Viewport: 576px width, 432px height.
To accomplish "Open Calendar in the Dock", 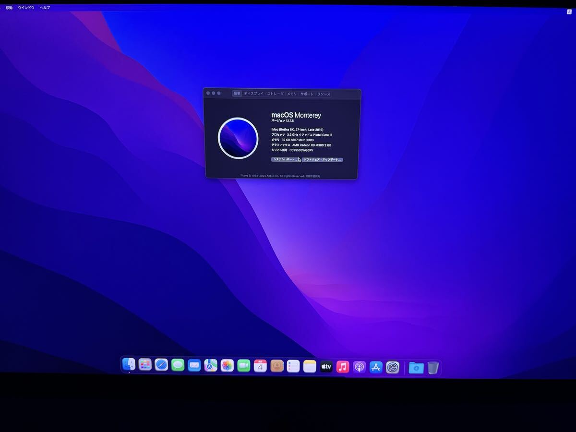I will coord(260,366).
